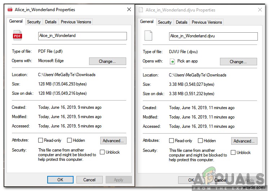This screenshot has width=269, height=191.
Task: Click Created date showing 9 minutes ago
Action: point(70,107)
